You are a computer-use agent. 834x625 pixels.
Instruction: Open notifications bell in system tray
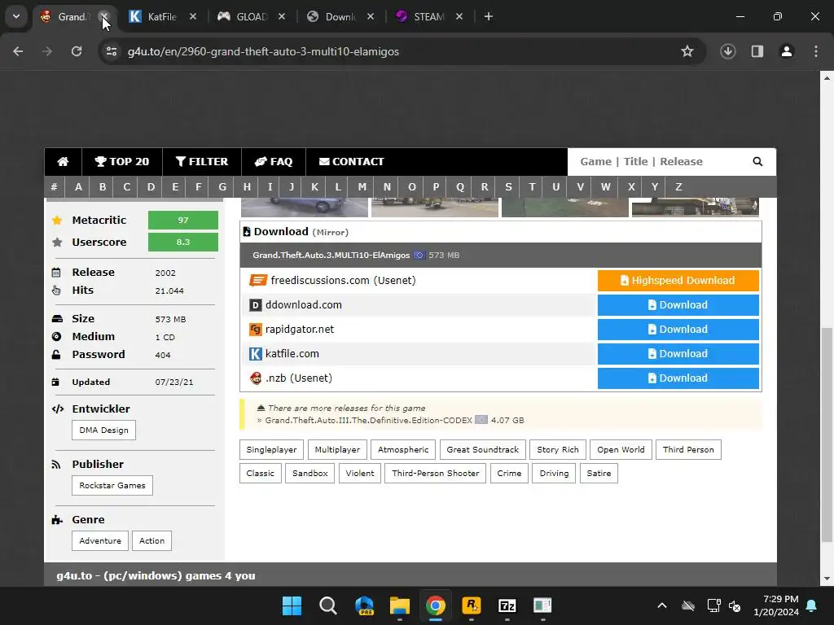pyautogui.click(x=812, y=605)
